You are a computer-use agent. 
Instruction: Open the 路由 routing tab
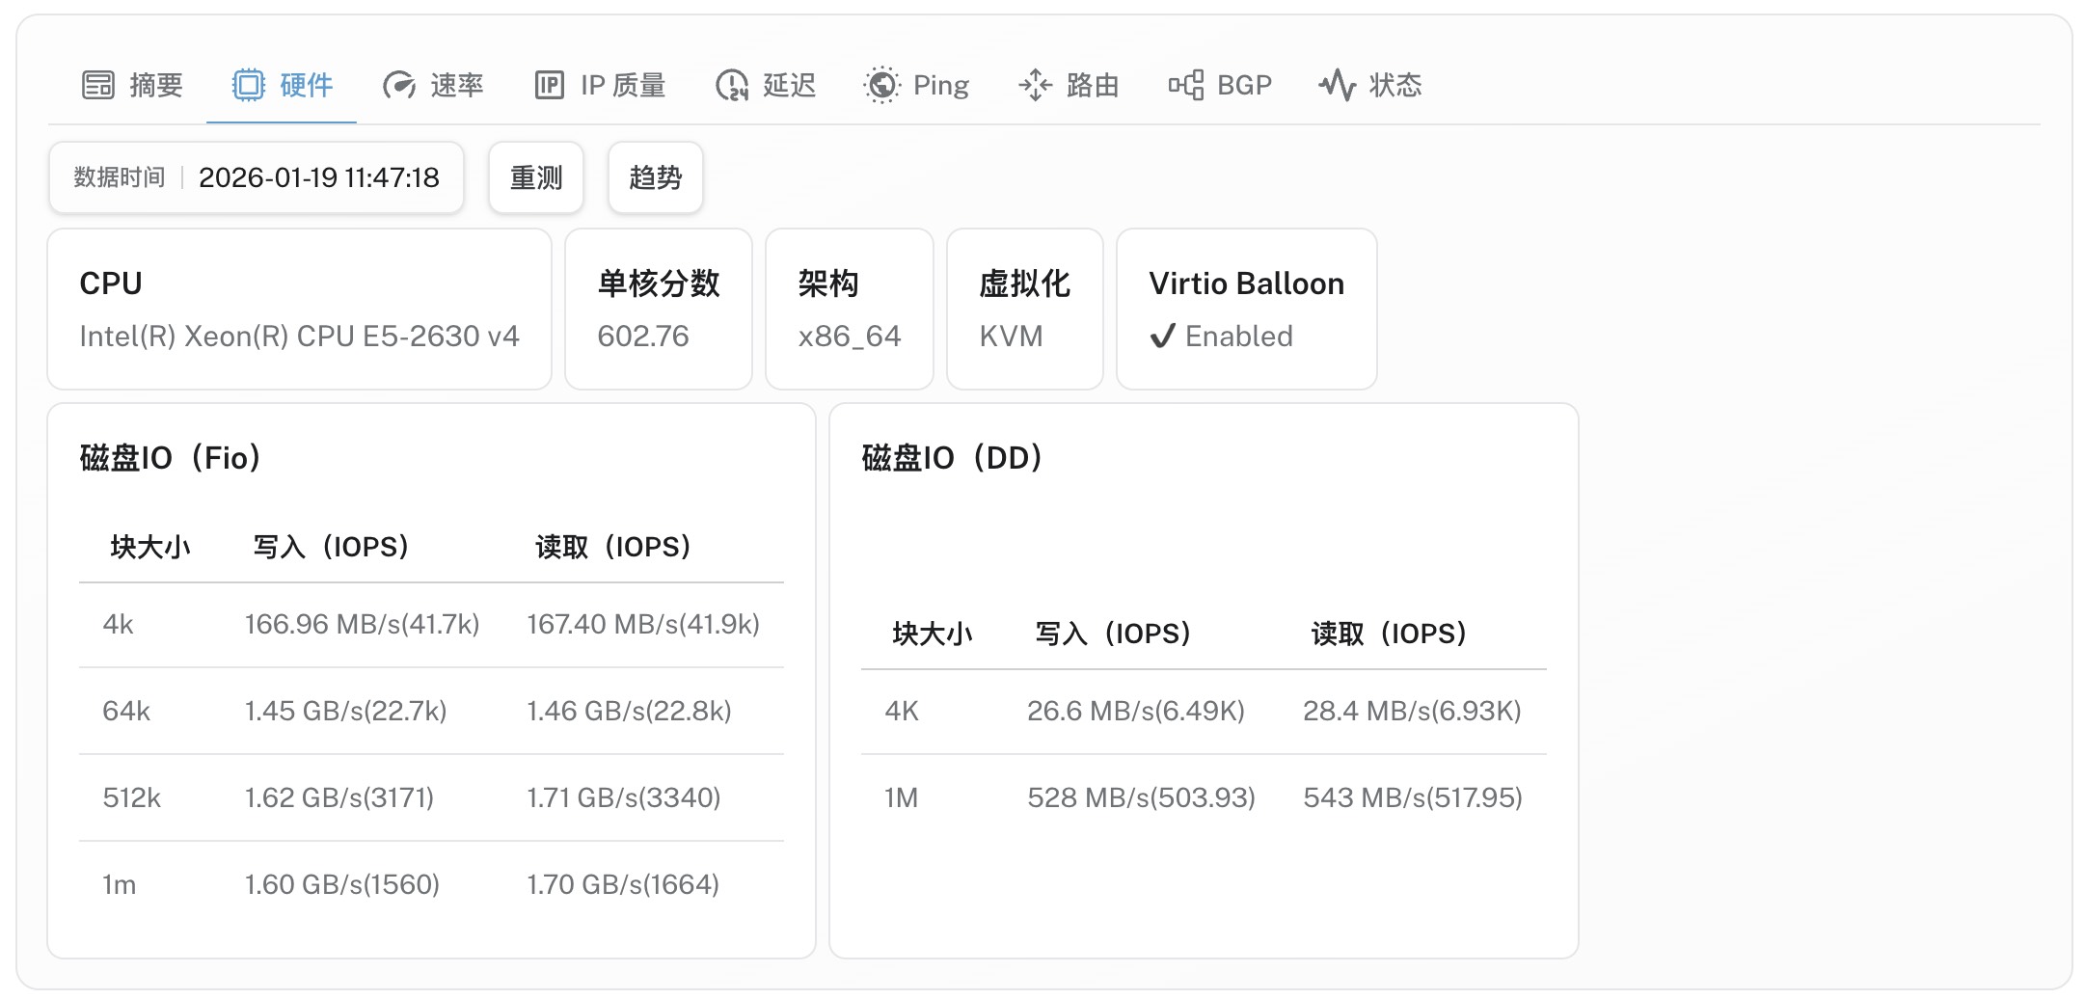pos(1093,86)
